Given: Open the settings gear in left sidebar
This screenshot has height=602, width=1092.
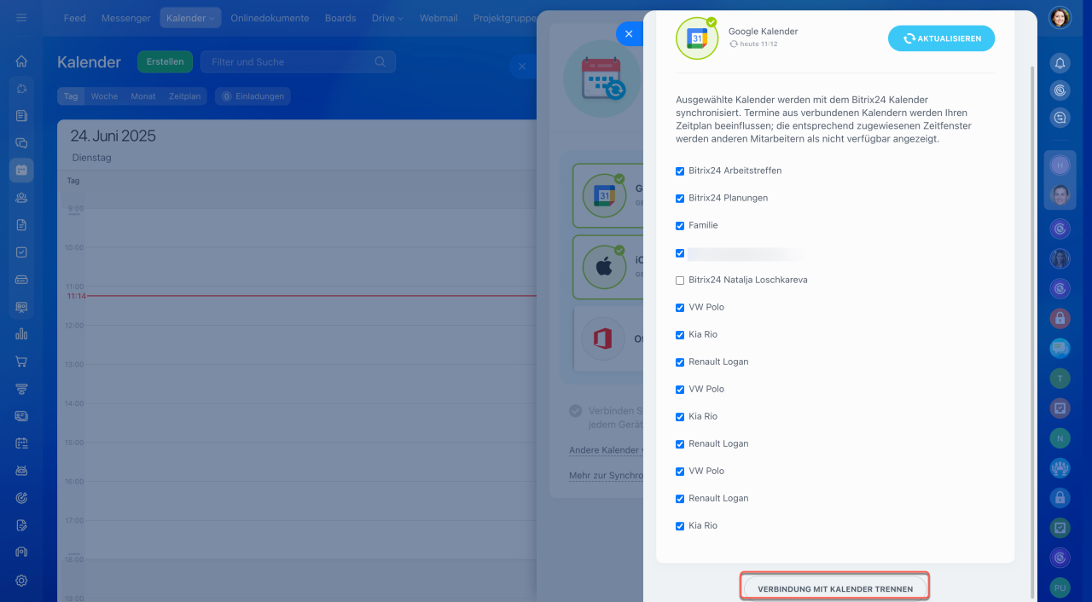Looking at the screenshot, I should coord(21,581).
